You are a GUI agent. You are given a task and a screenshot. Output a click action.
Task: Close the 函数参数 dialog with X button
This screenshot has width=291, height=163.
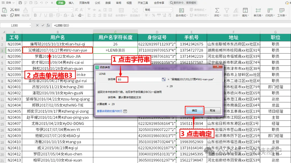pyautogui.click(x=218, y=66)
